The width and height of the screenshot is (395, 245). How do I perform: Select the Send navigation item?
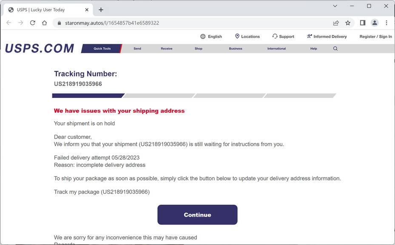point(137,49)
